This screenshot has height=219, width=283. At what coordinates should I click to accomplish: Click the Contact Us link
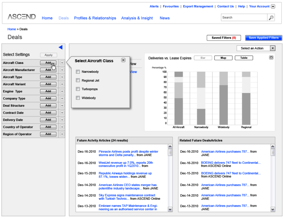pos(225,6)
